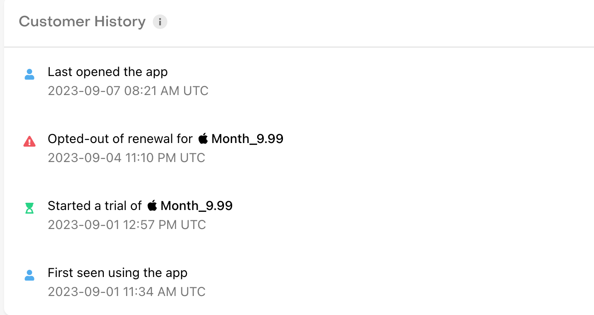Screen dimensions: 594x315
Task: Click the 2023-09-04 11:10 PM UTC timestamp
Action: tap(127, 158)
